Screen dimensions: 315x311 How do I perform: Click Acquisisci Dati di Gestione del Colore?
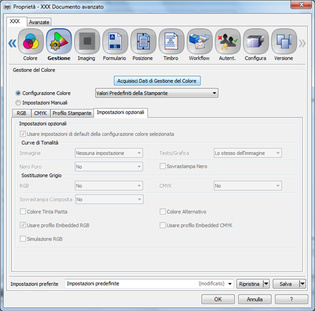coord(157,81)
